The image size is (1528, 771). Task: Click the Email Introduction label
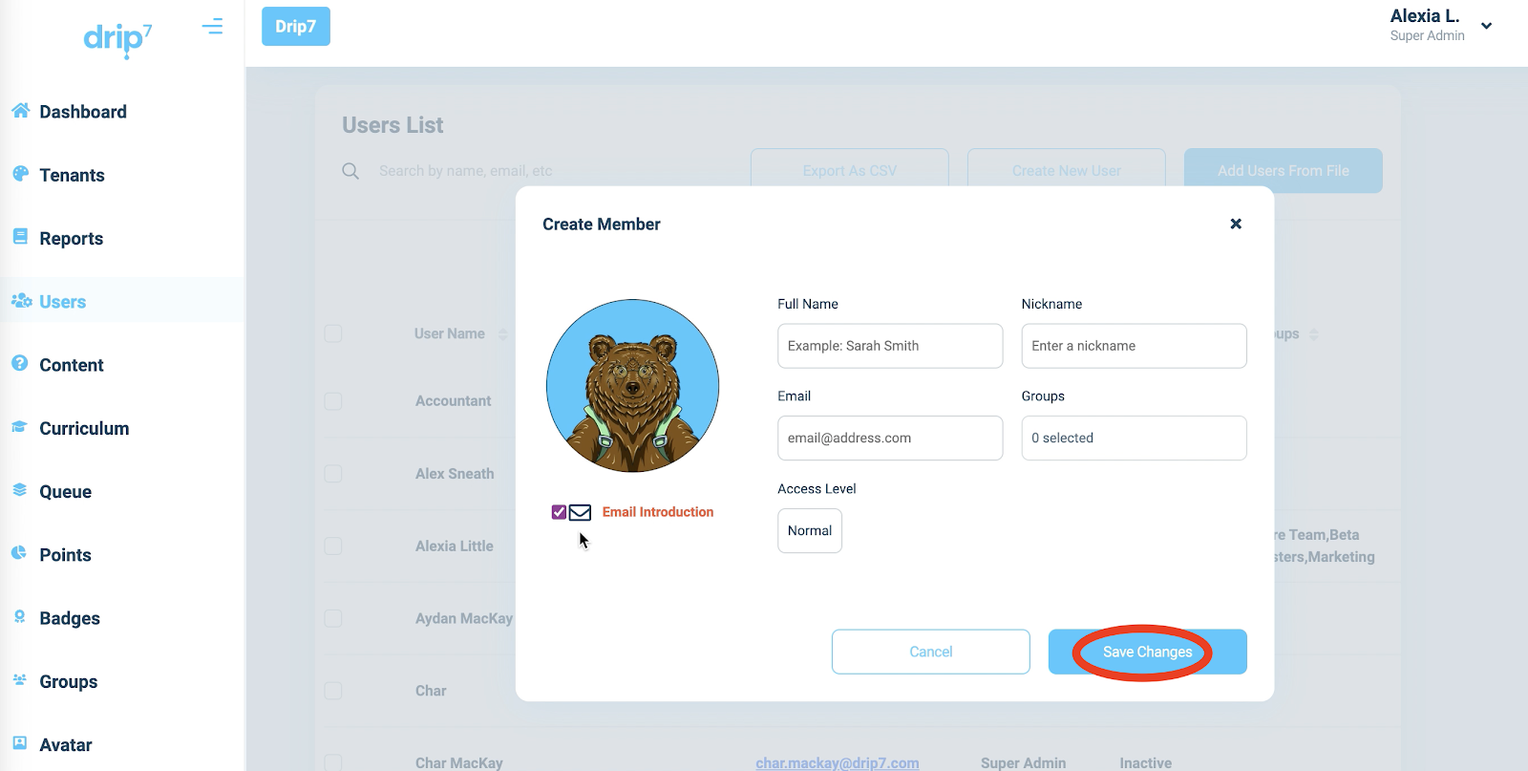coord(658,512)
